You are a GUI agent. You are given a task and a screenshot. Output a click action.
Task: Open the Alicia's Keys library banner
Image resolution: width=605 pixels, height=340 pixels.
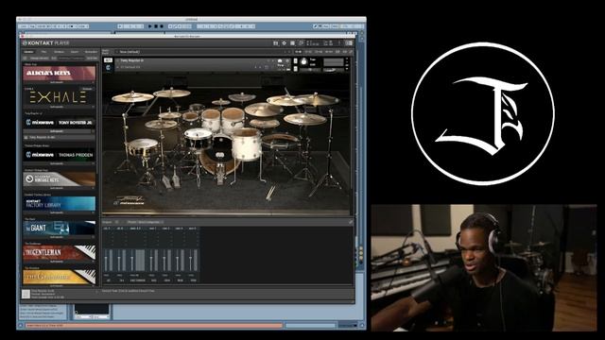click(59, 73)
